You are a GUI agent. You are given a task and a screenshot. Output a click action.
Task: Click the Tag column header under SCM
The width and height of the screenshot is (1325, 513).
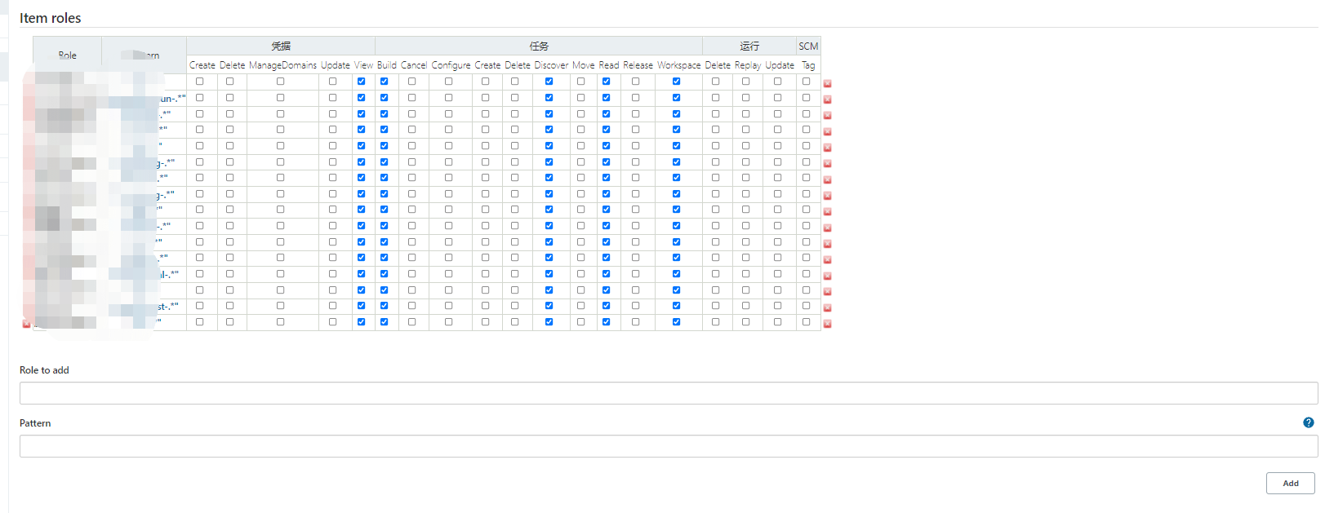click(x=808, y=65)
